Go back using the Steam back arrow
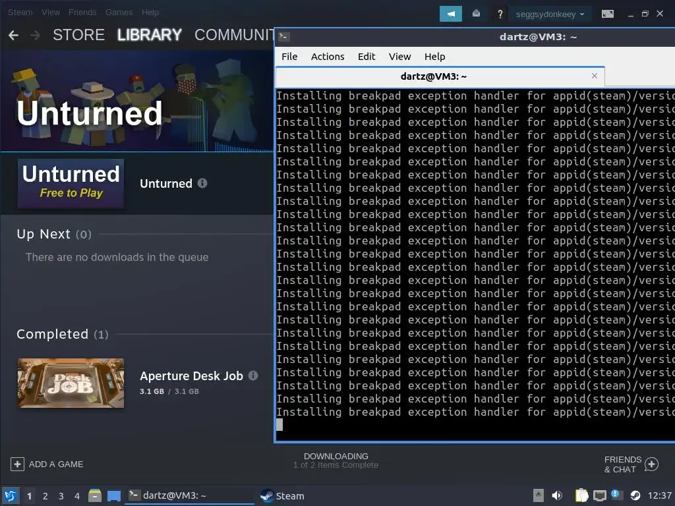This screenshot has height=506, width=675. [13, 36]
